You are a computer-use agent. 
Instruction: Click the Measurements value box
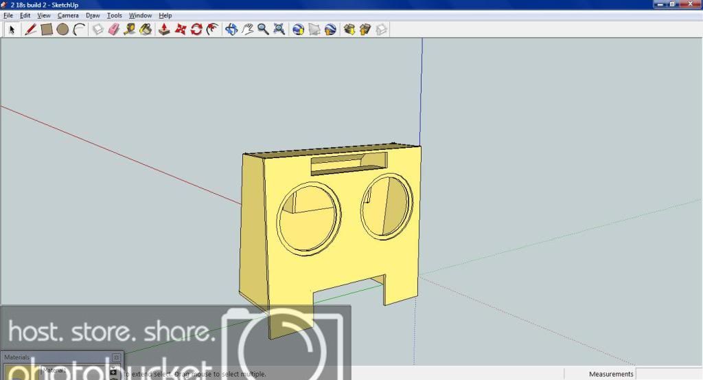pyautogui.click(x=669, y=374)
